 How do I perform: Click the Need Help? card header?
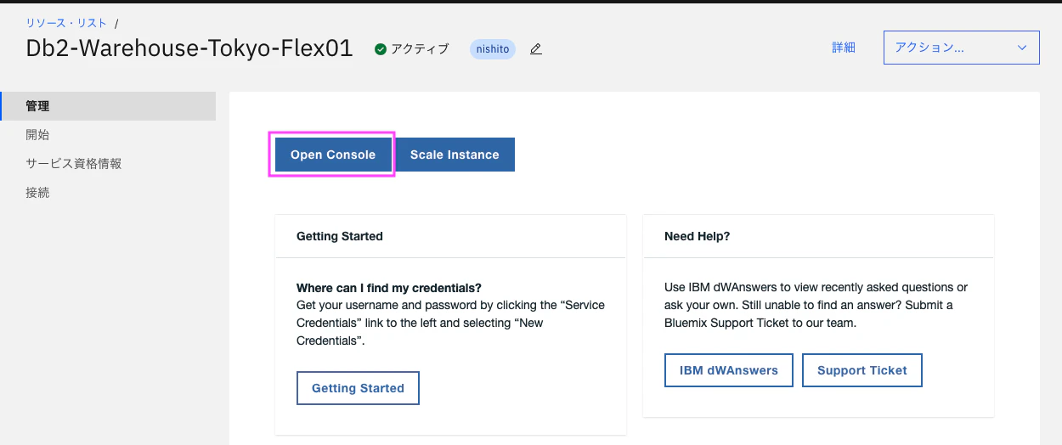click(x=697, y=236)
